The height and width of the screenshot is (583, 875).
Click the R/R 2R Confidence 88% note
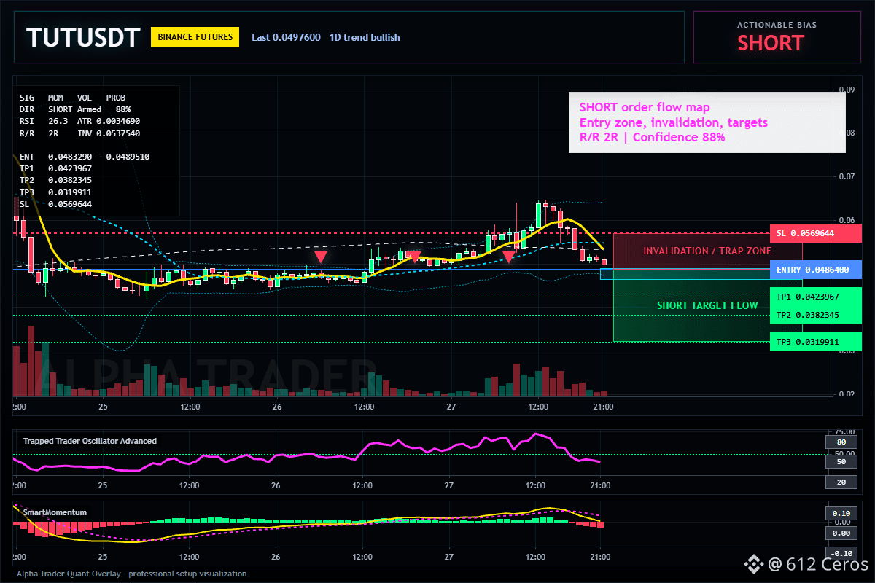pyautogui.click(x=652, y=137)
